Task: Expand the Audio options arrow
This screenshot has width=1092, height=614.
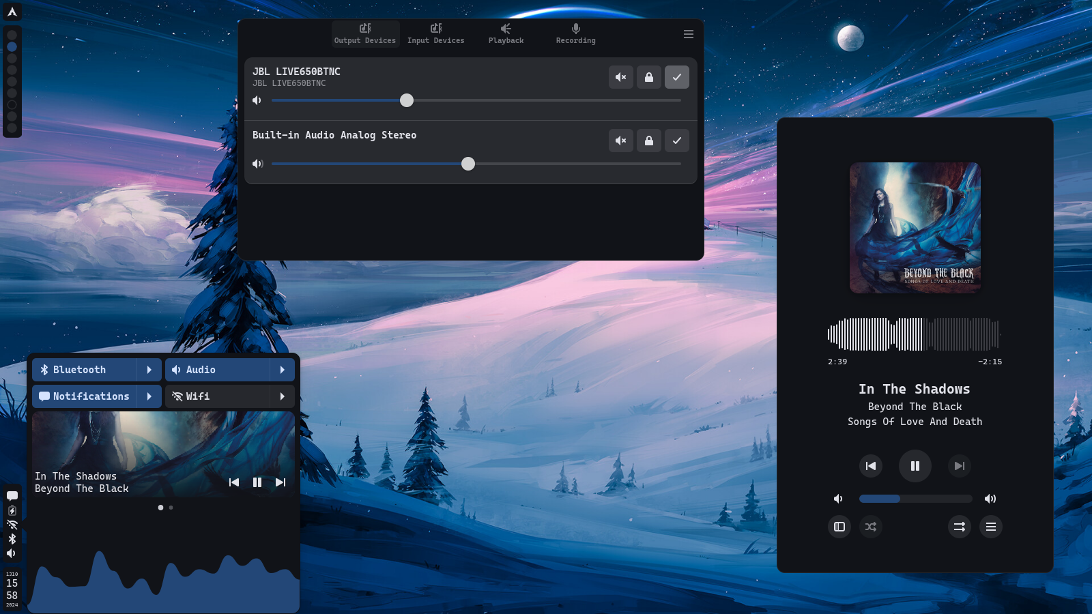Action: tap(283, 370)
